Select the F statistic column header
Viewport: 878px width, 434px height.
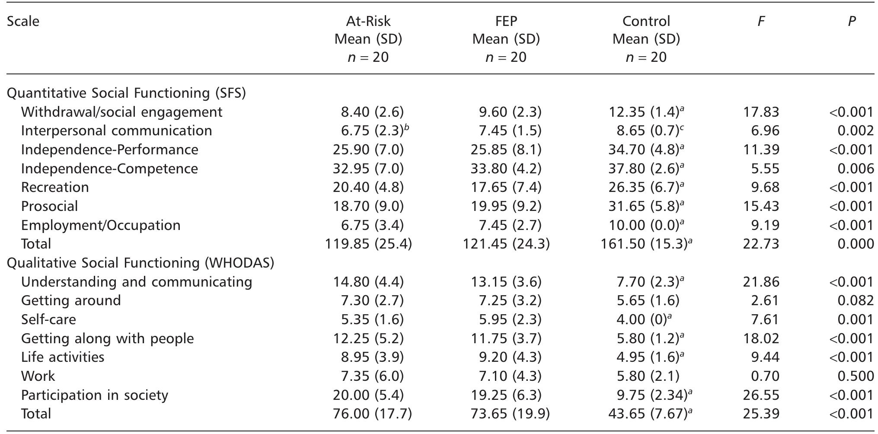[761, 21]
